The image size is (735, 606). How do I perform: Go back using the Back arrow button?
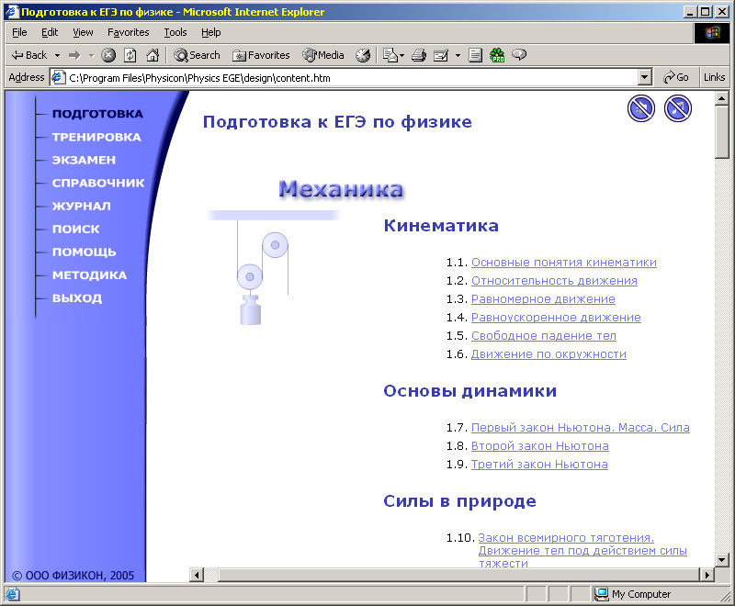click(x=29, y=55)
